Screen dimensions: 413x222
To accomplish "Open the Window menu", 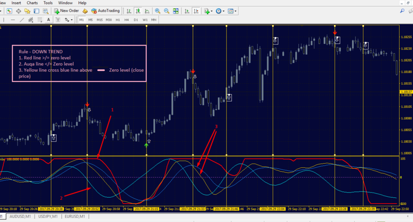I will click(66, 3).
